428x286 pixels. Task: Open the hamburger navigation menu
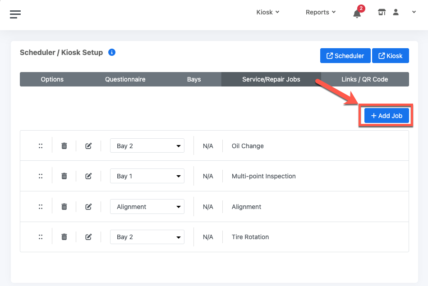pos(15,14)
